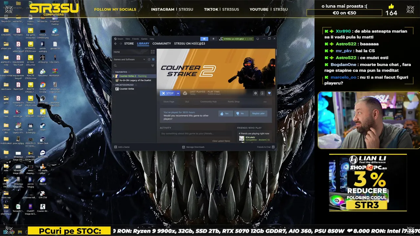The image size is (420, 236).
Task: Open the Games menu
Action: [144, 39]
